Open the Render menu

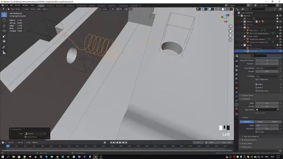[x=18, y=5]
